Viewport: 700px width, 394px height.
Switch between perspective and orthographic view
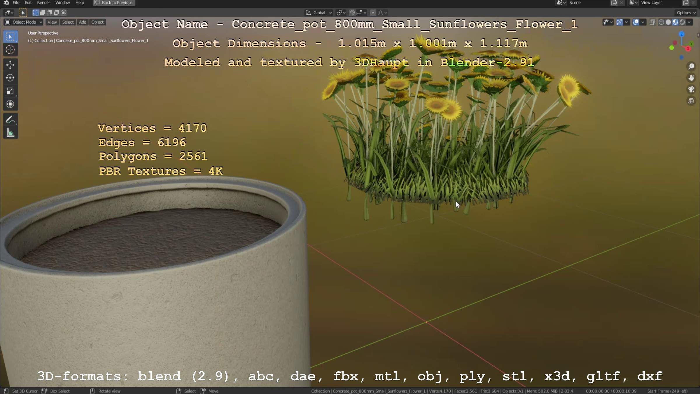point(691,101)
